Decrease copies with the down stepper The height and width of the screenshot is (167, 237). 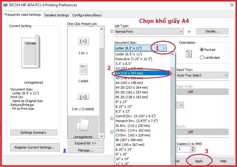(x=193, y=150)
